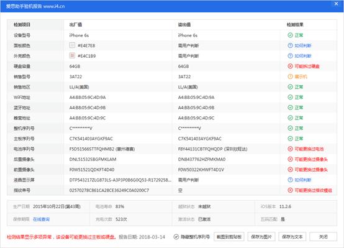344x248 pixels.
Task: Select read battery serial F8Y44131CBTFQHQDP
Action: [x=201, y=149]
